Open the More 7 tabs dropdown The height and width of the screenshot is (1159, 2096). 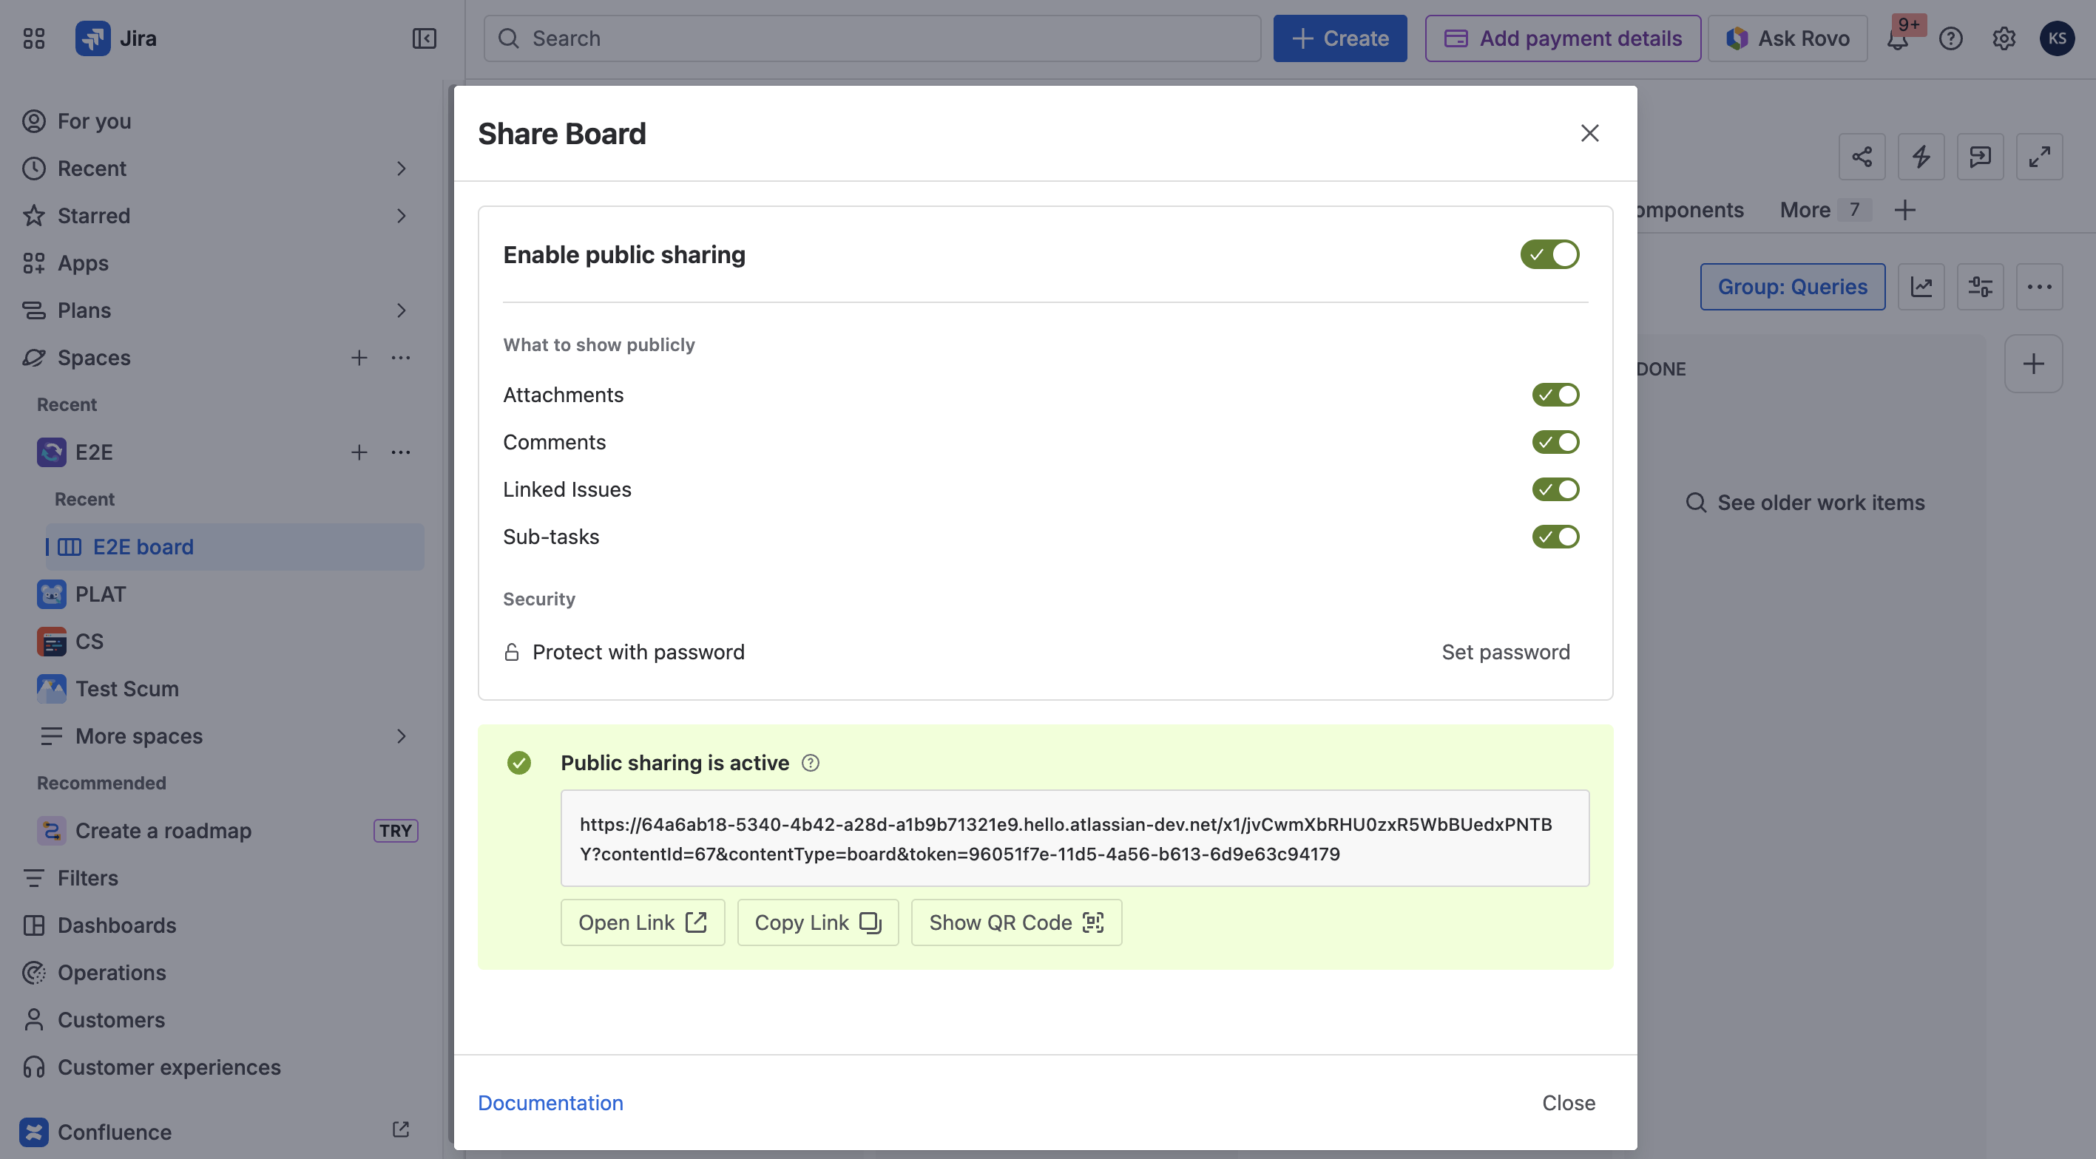[1825, 210]
